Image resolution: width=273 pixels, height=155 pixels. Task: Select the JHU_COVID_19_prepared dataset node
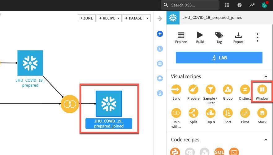coord(30,63)
